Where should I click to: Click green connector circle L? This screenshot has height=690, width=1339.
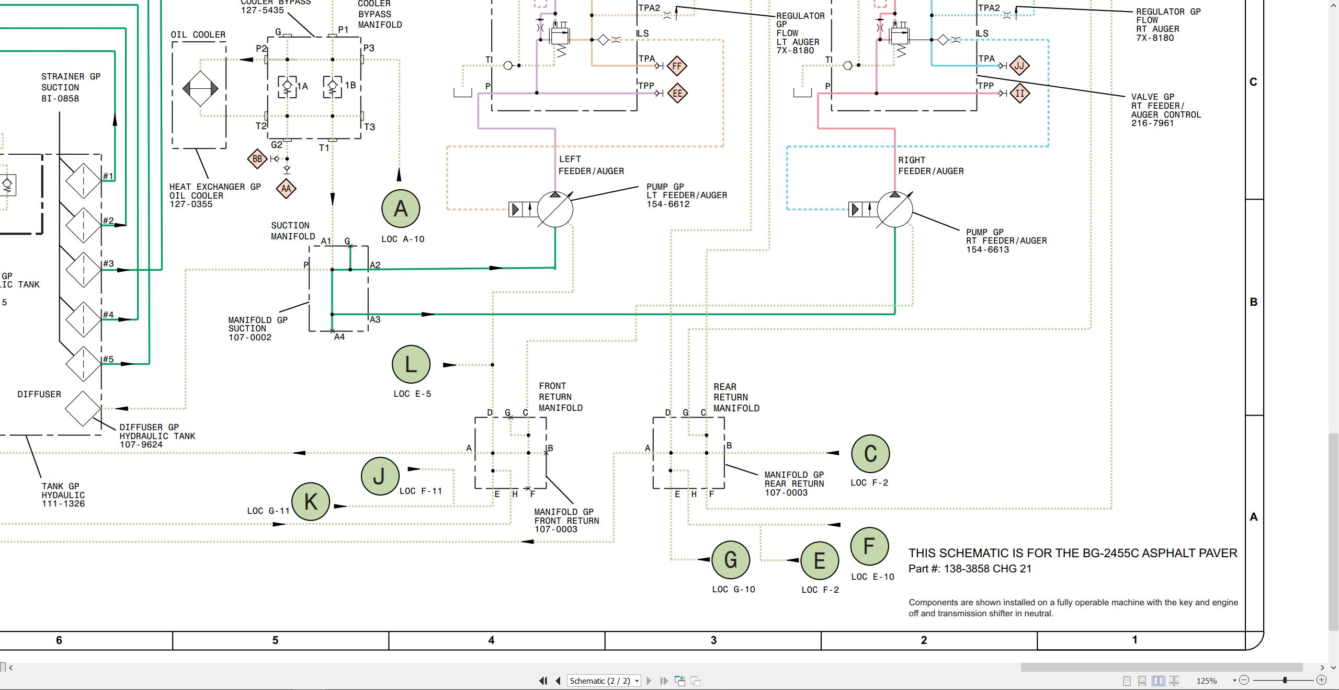point(411,364)
